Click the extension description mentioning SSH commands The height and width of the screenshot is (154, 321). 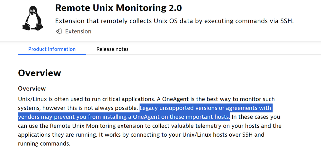tap(174, 21)
